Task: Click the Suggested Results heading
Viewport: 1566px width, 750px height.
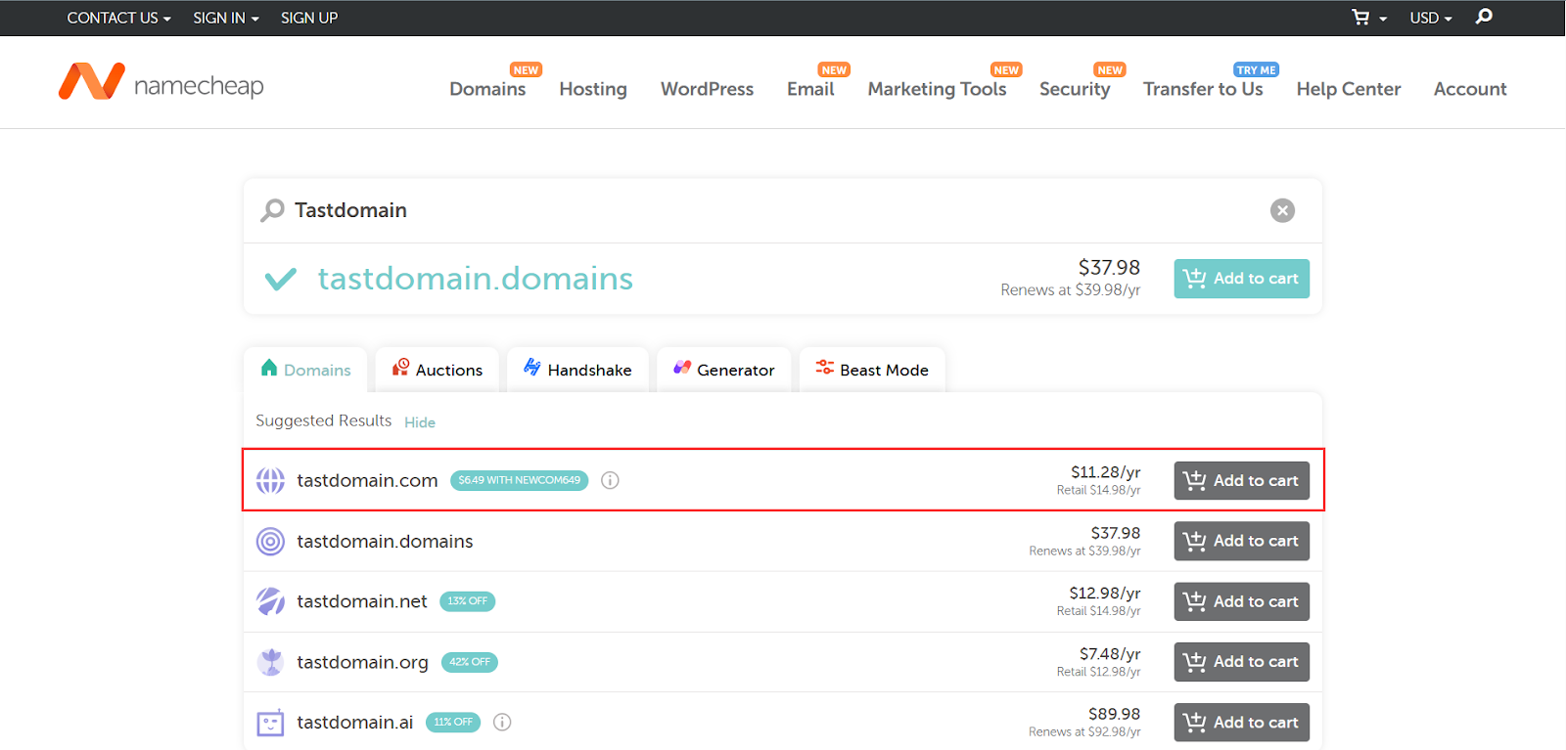Action: click(324, 420)
